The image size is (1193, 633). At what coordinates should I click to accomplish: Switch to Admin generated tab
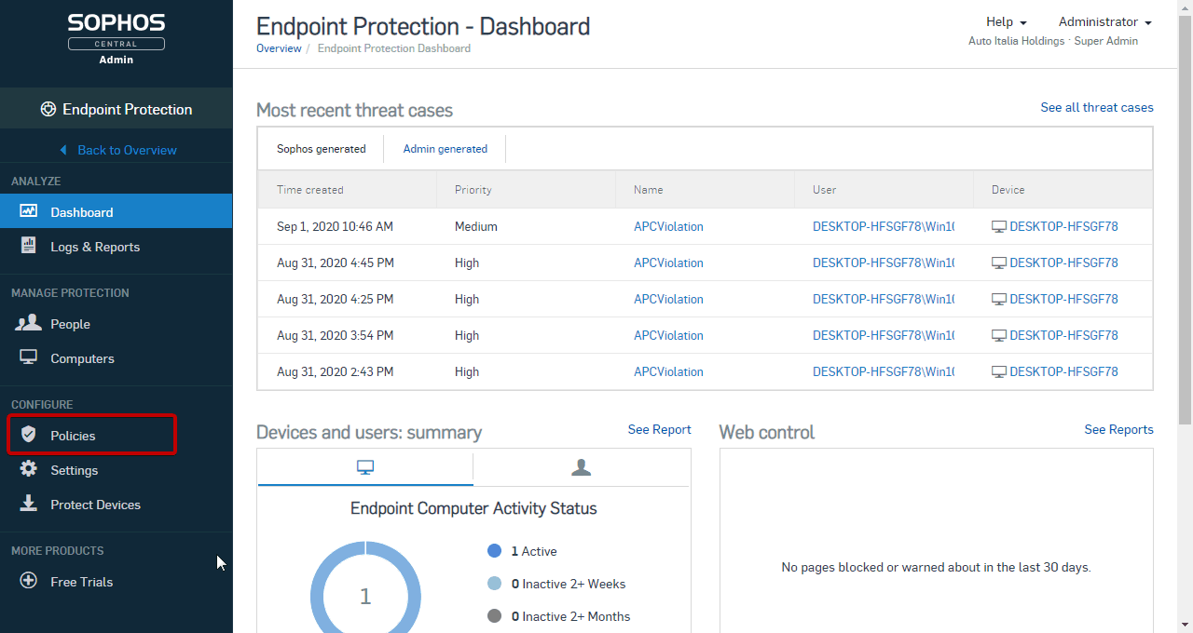tap(445, 149)
